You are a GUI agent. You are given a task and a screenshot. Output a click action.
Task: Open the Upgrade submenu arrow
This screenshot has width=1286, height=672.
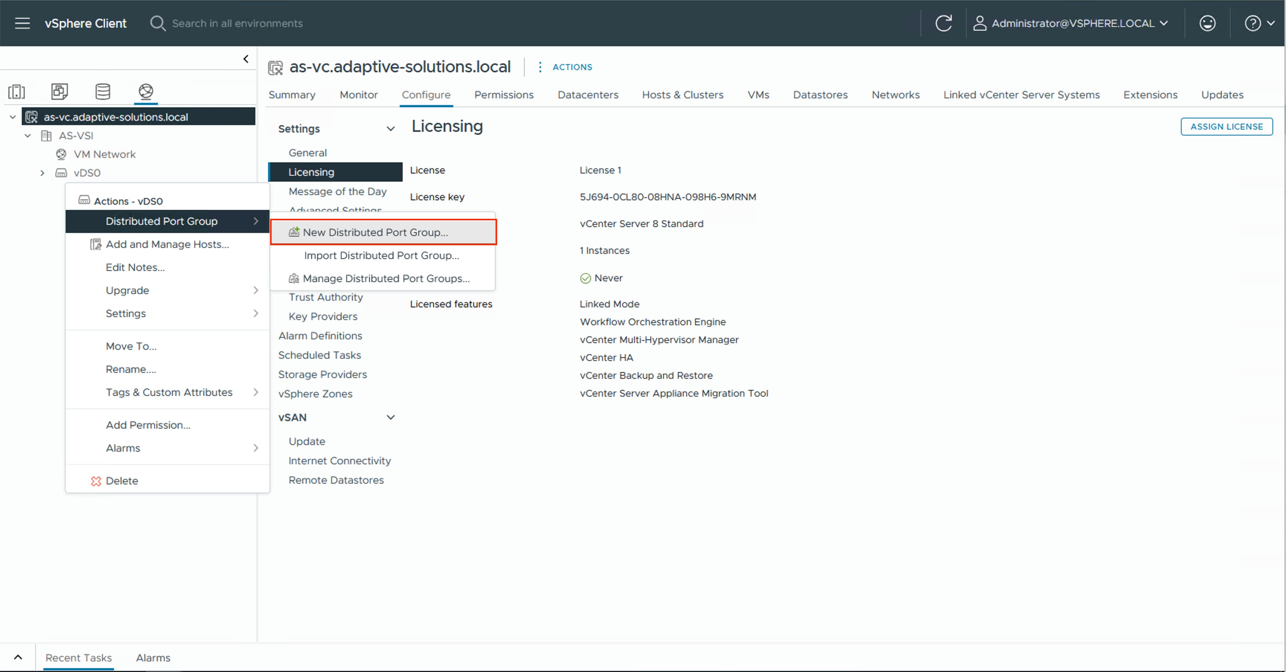coord(256,290)
